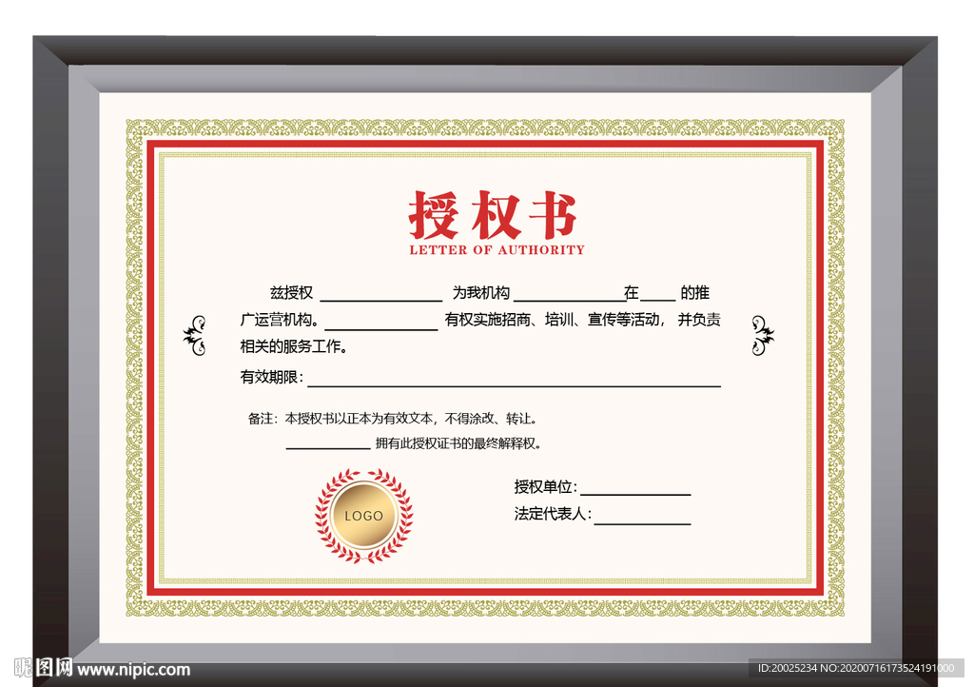Screen dimensions: 974x687
Task: Click the text 广运营机构。
Action: click(x=281, y=320)
